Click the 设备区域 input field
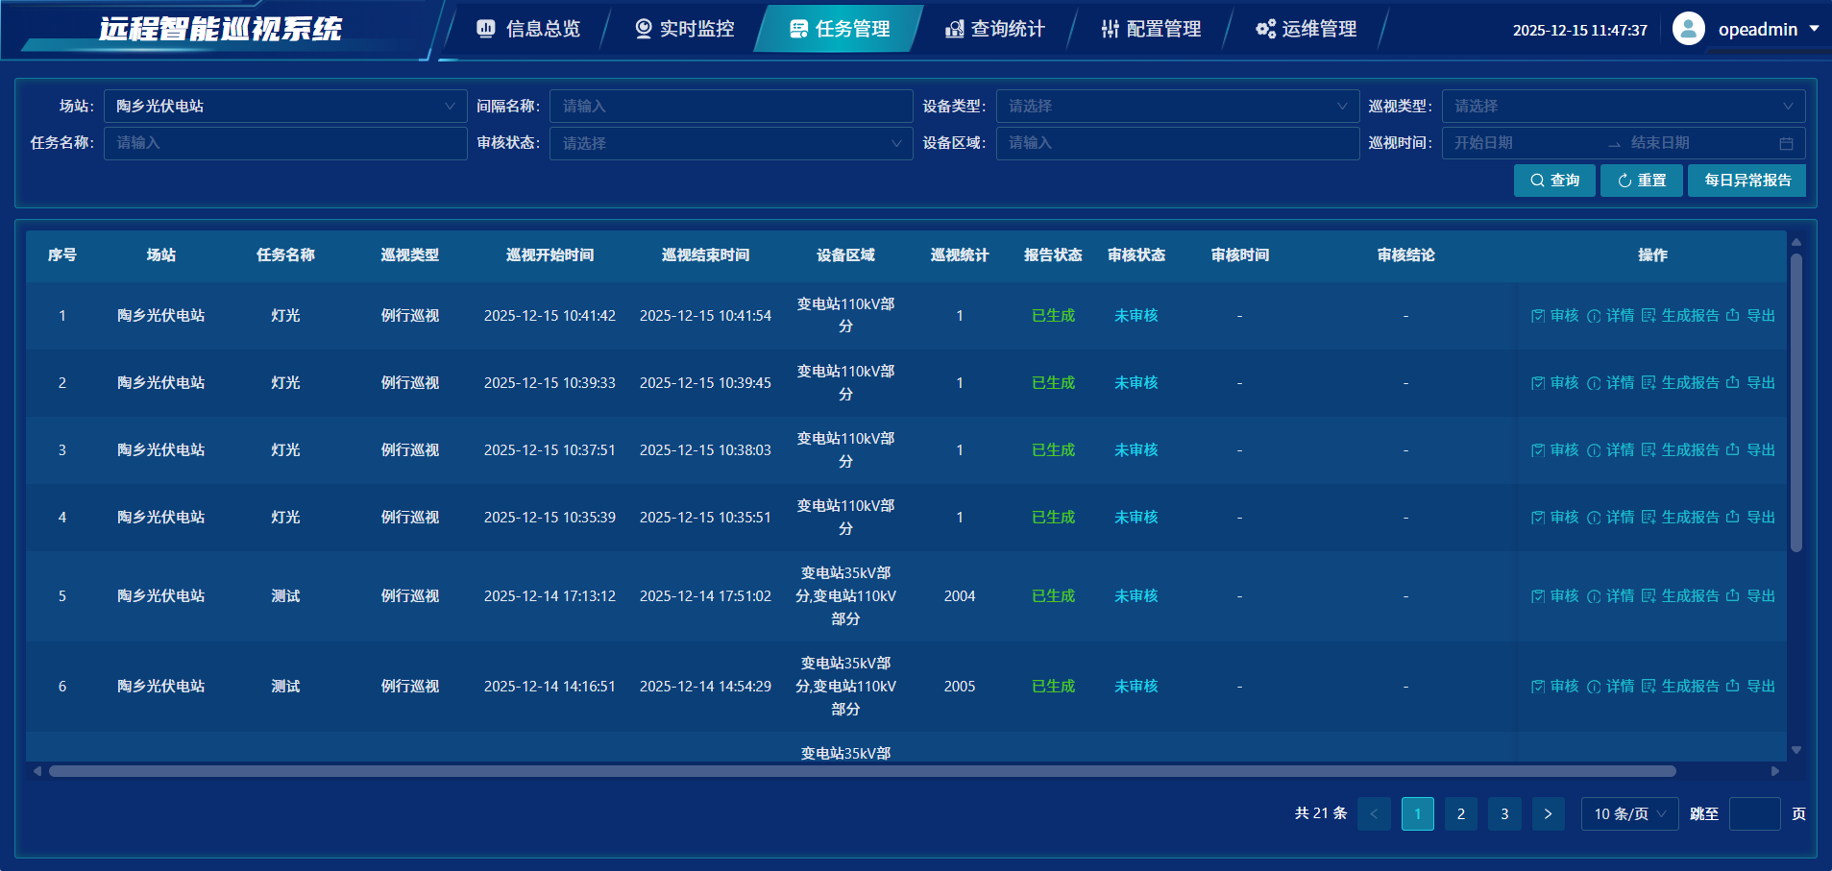This screenshot has width=1832, height=871. tap(1178, 143)
